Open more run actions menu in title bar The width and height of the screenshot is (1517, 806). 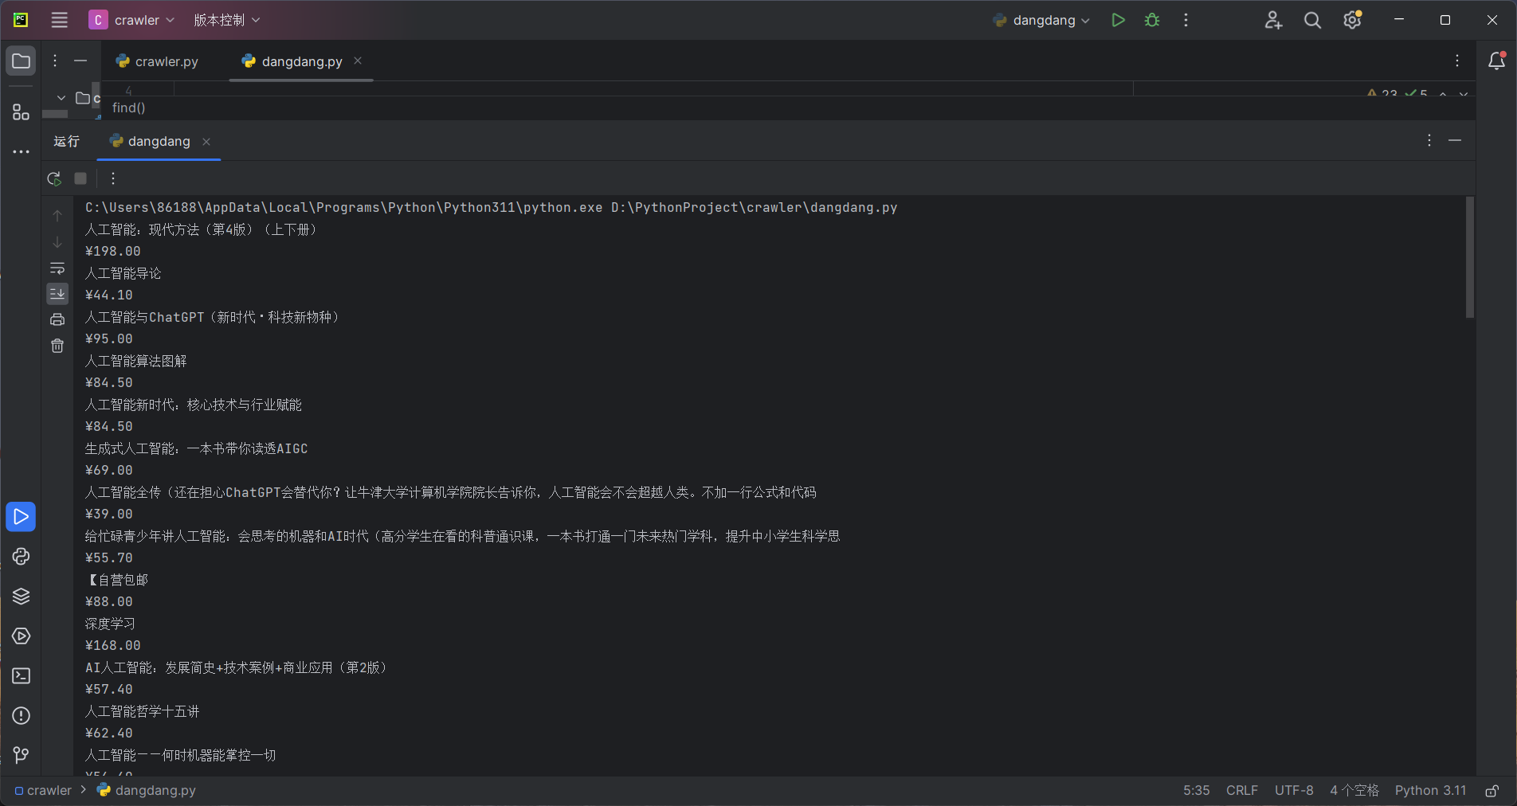tap(1186, 20)
